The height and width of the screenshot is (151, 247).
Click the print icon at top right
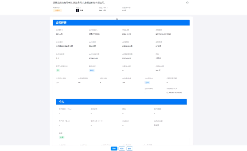187,2
